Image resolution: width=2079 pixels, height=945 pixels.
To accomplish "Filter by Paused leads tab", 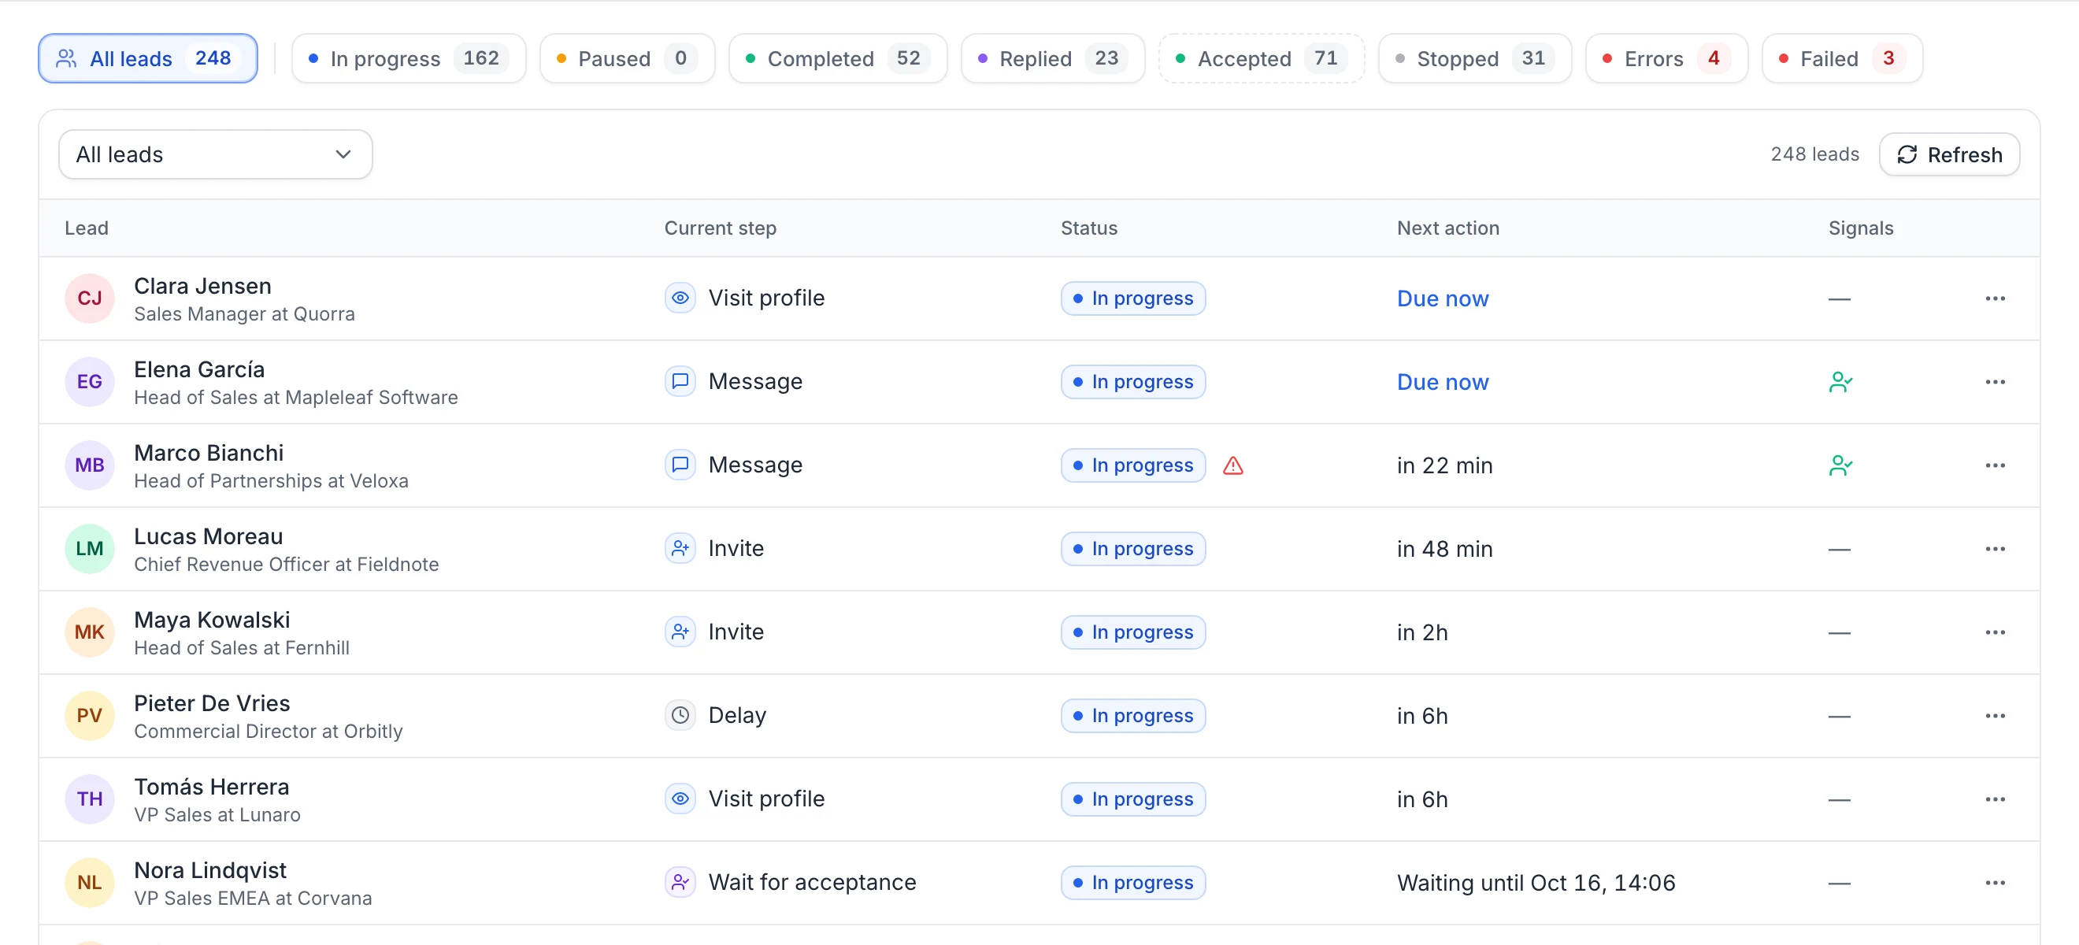I will 627,58.
